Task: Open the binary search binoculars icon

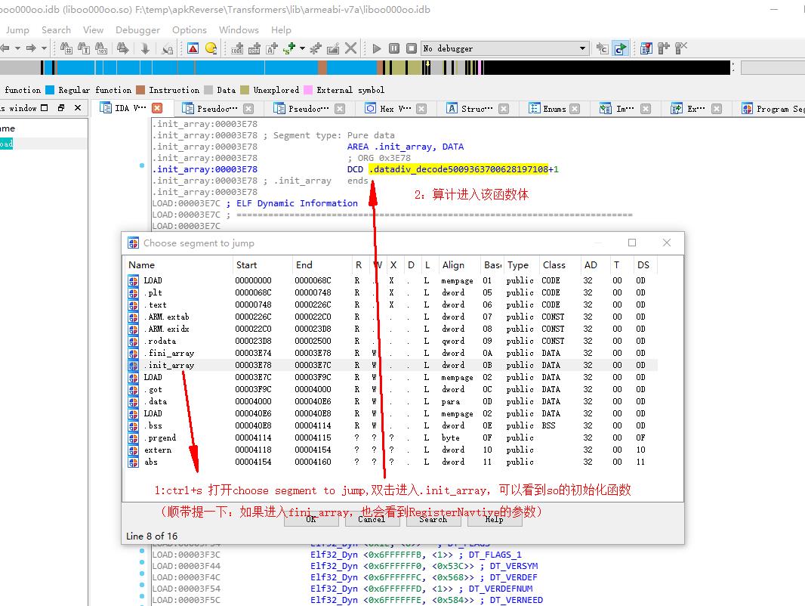Action: 101,48
